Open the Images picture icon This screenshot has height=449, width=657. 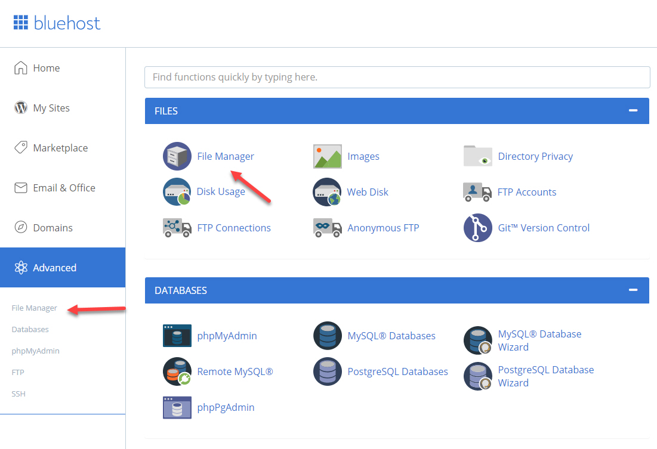pyautogui.click(x=328, y=156)
